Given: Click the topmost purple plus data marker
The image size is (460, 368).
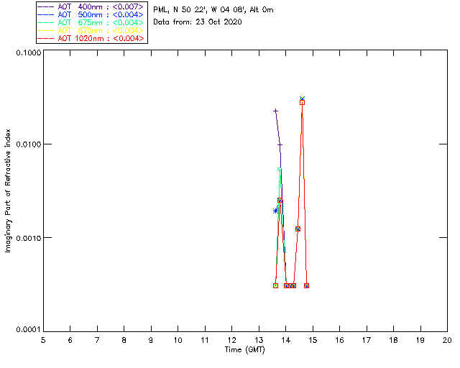Looking at the screenshot, I should (275, 111).
